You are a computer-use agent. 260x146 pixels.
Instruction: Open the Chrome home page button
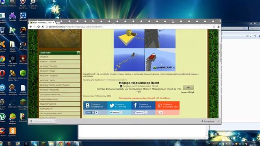pos(43,27)
